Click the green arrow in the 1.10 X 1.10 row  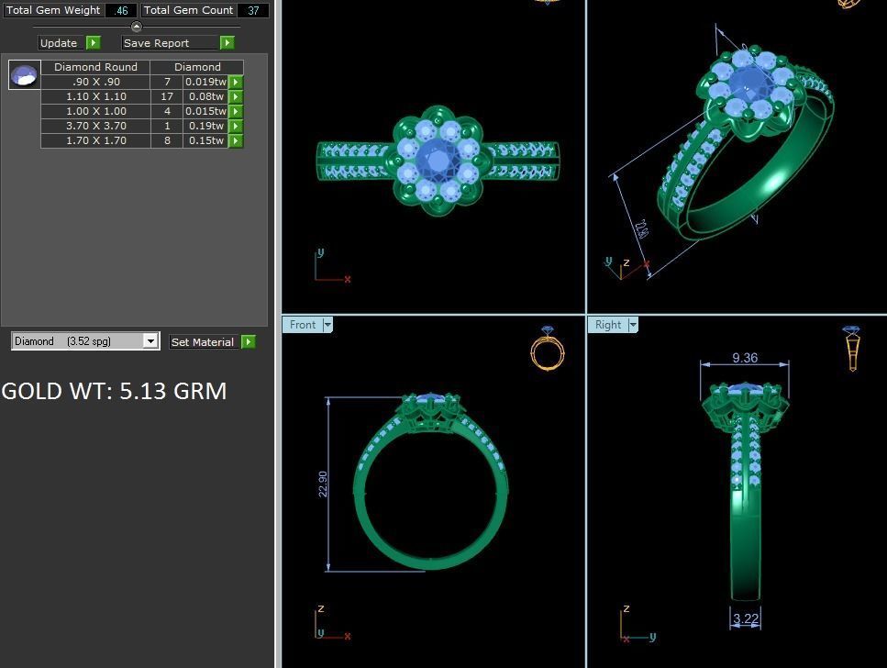click(x=236, y=96)
